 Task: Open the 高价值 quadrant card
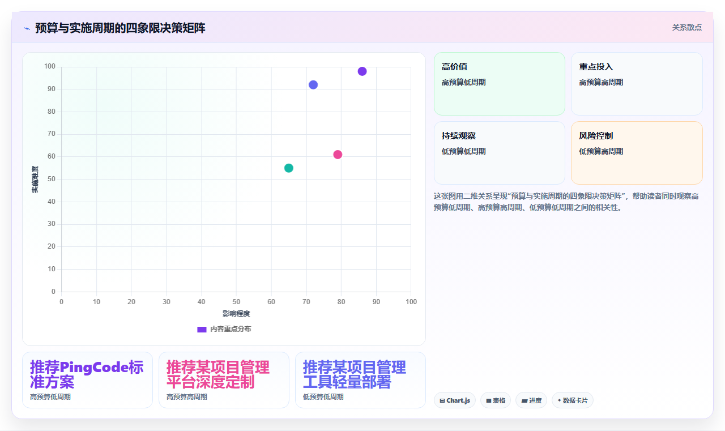click(500, 84)
